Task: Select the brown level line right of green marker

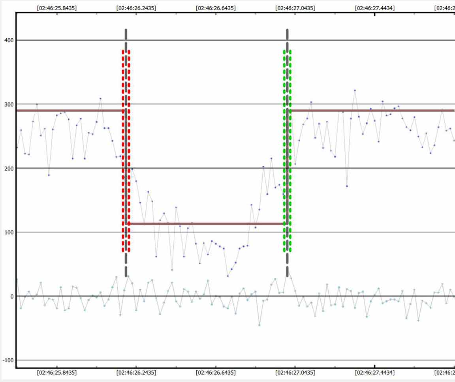Action: click(372, 110)
